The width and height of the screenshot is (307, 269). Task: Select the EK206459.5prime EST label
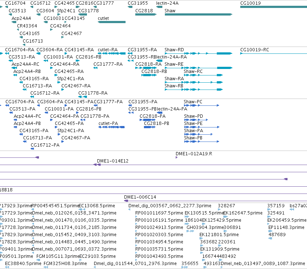[x=287, y=220]
